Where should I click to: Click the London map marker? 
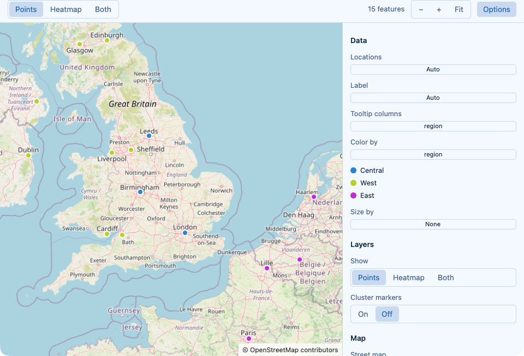point(185,233)
